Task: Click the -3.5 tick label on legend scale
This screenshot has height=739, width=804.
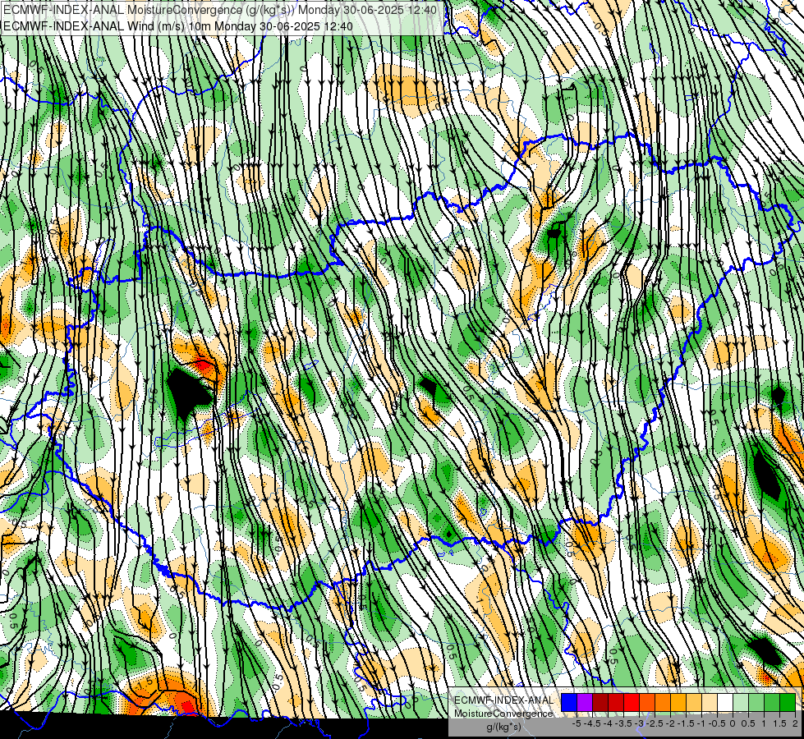Action: [x=624, y=723]
